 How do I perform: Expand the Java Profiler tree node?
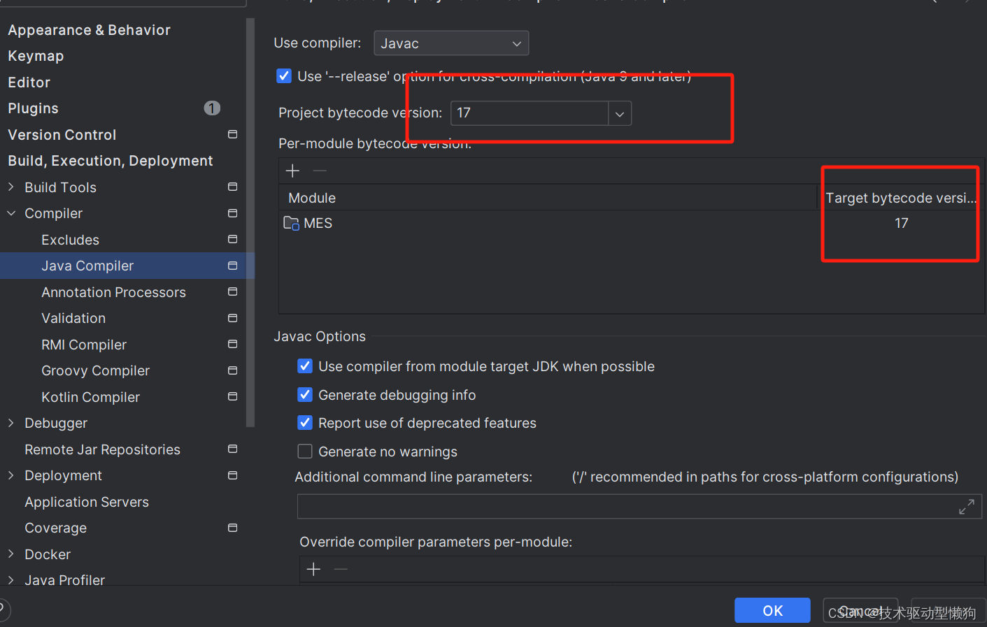[11, 580]
